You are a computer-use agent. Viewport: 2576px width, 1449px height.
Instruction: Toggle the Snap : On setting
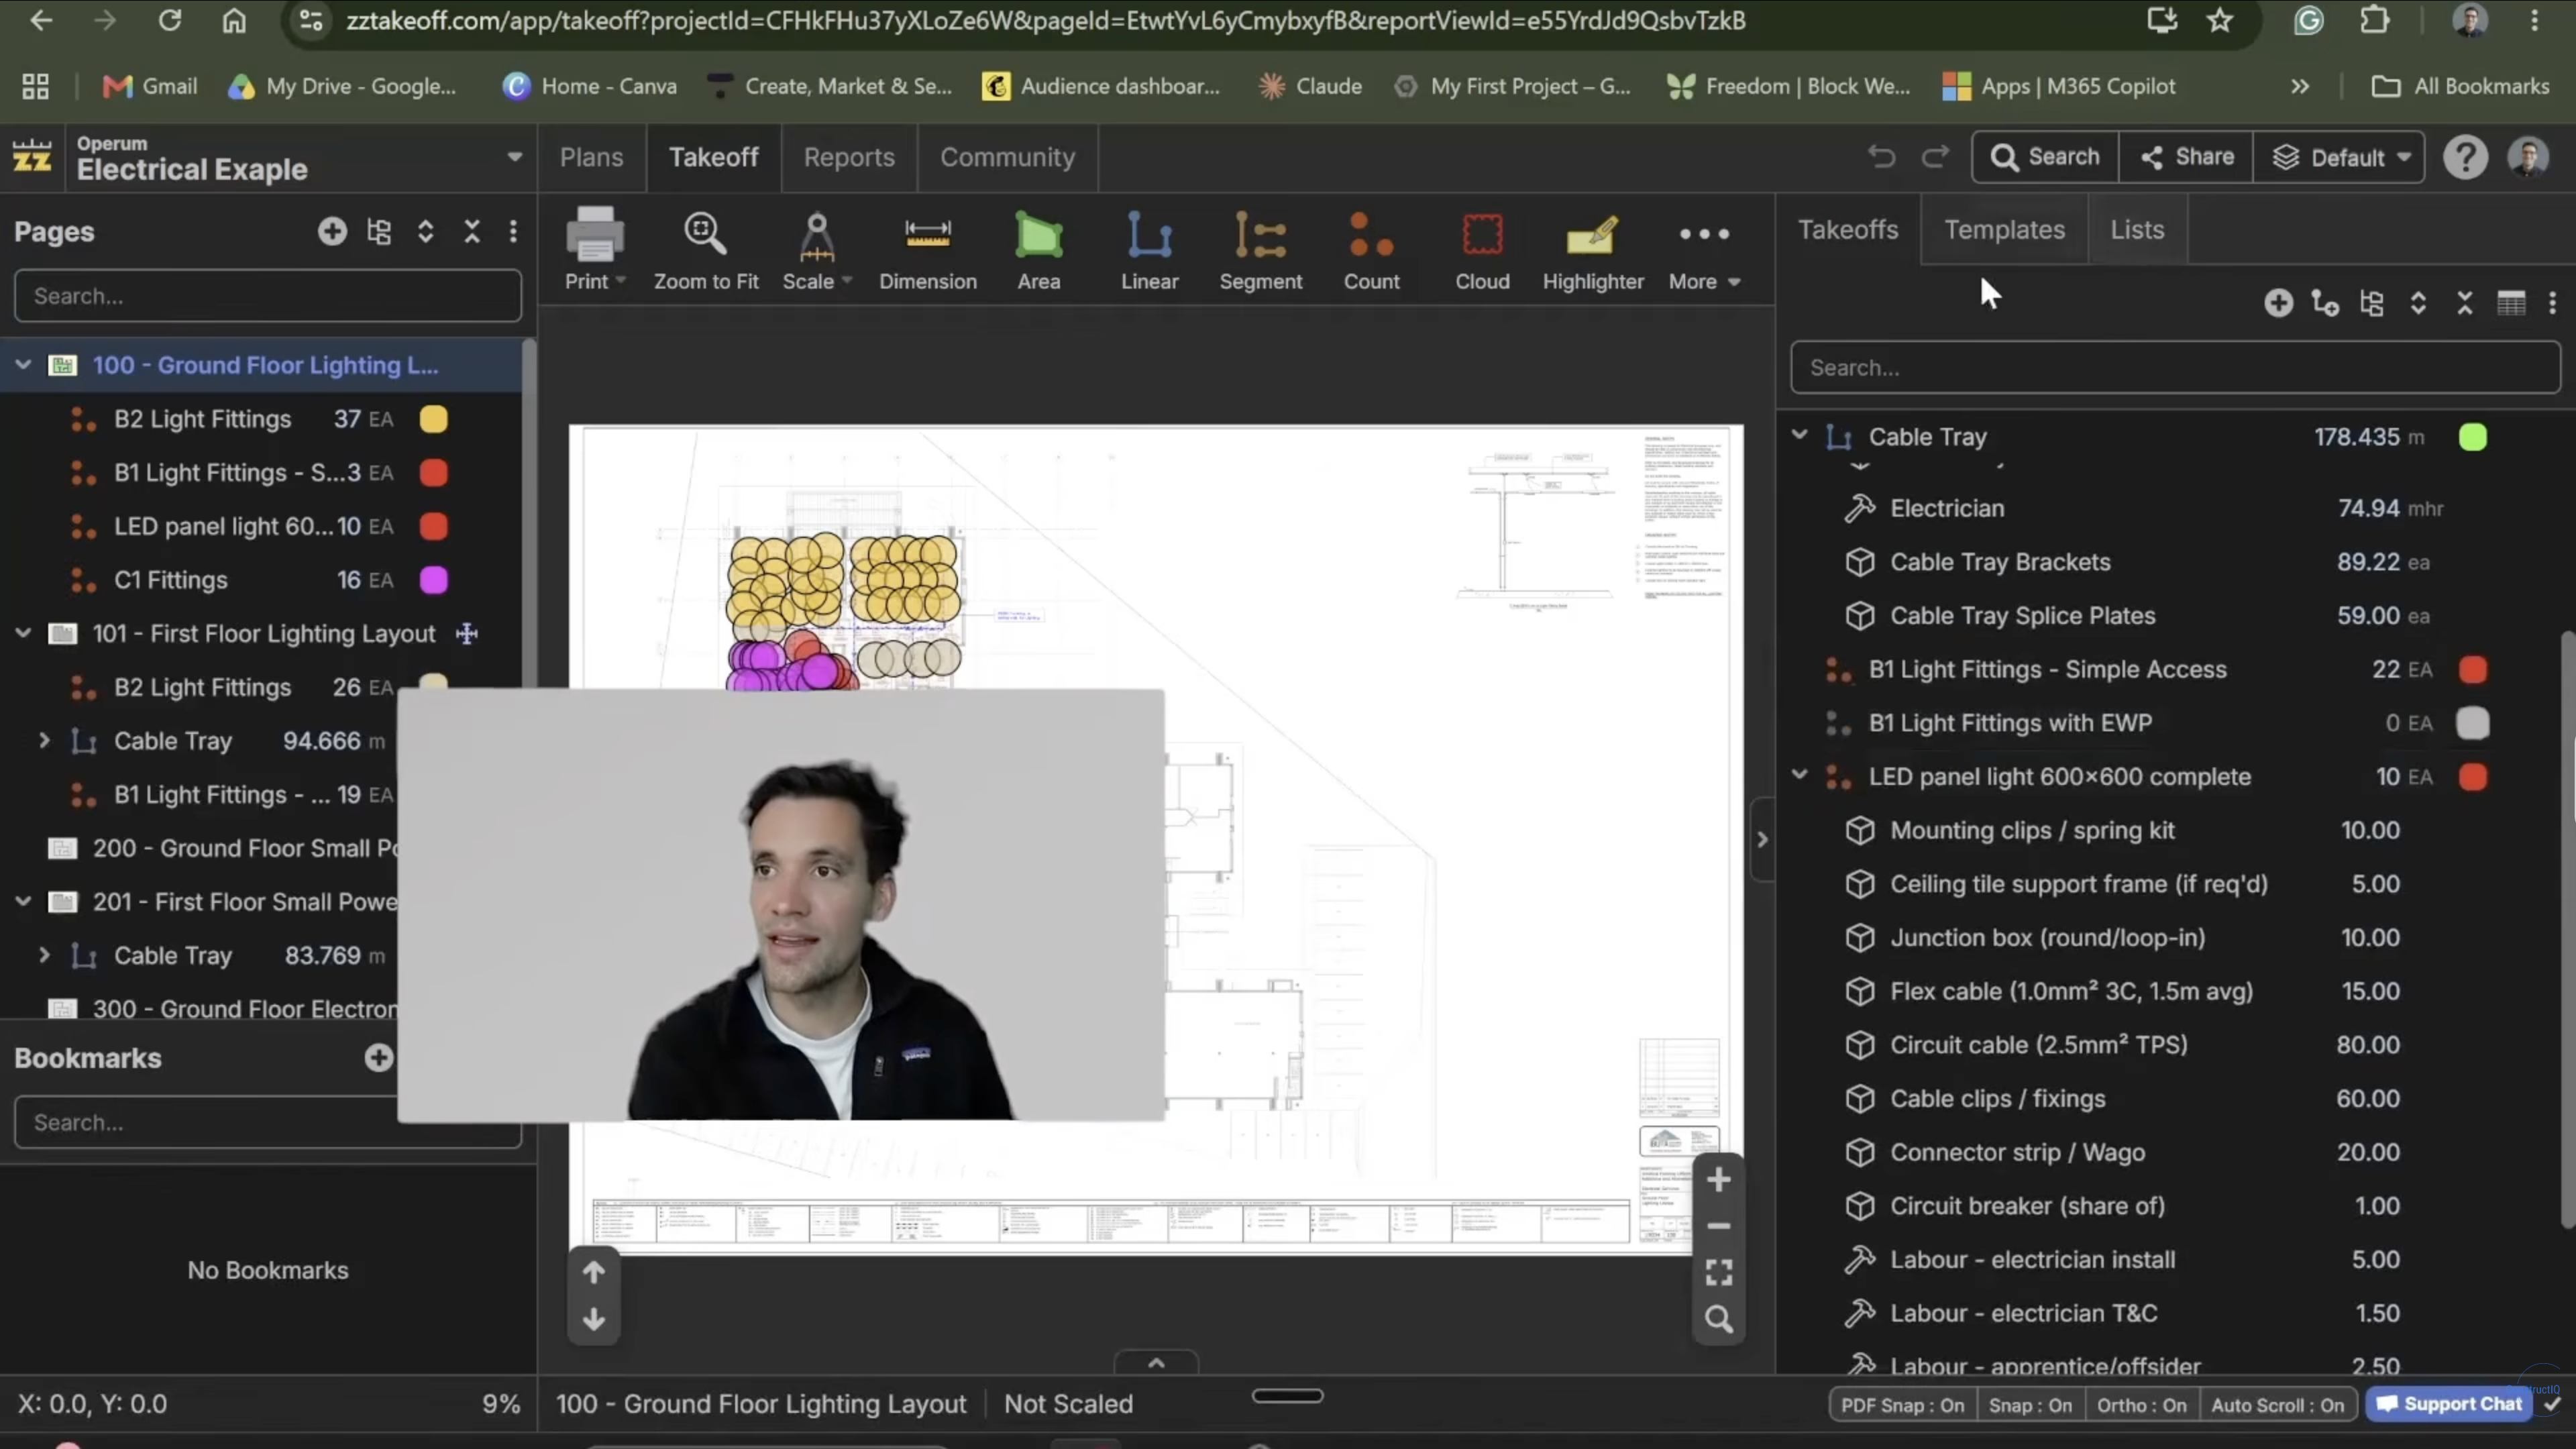[x=2030, y=1405]
